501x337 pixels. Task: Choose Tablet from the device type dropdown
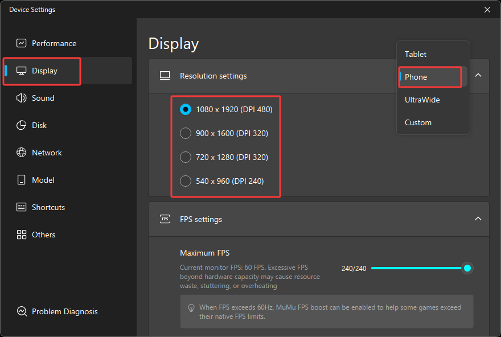pos(416,54)
